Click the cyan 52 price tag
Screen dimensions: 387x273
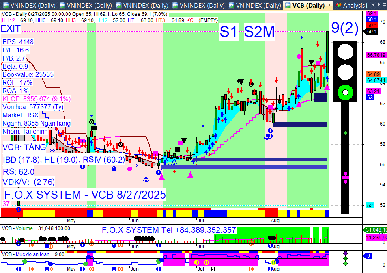(x=370, y=205)
